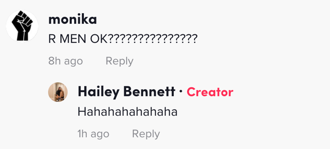Open Hailey Bennett's profile via her name
This screenshot has width=330, height=149.
(x=126, y=92)
